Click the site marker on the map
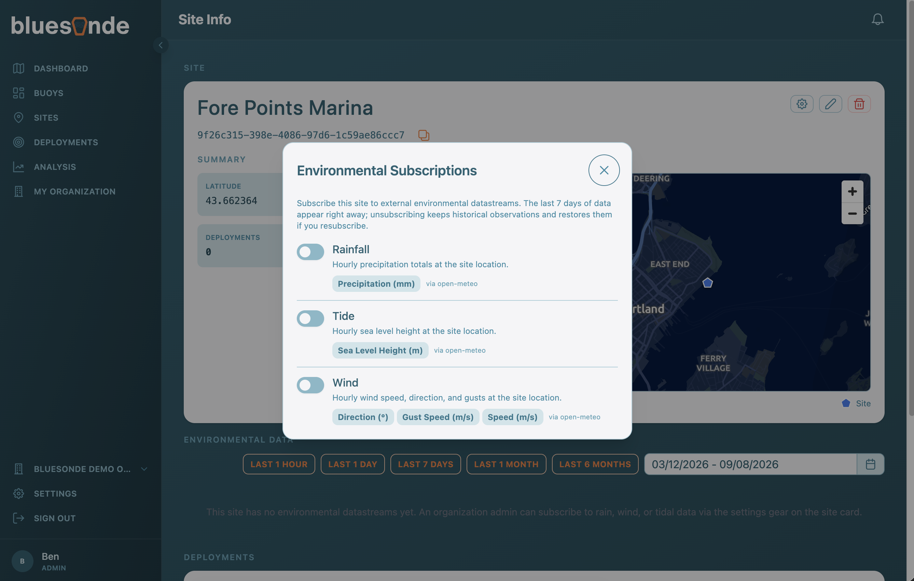 pos(707,283)
